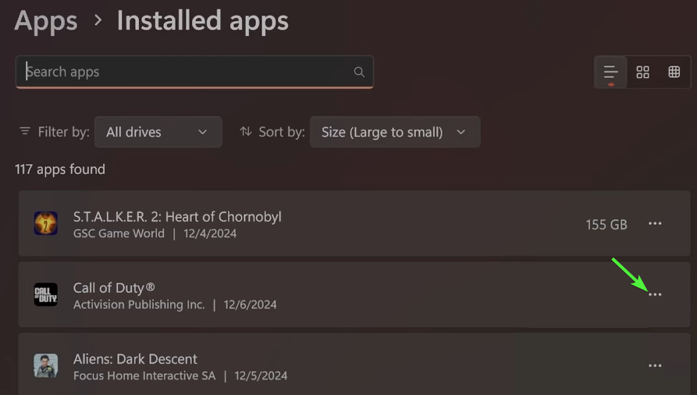
Task: Open more options for S.T.A.L.K.E.R. 2
Action: coord(655,224)
